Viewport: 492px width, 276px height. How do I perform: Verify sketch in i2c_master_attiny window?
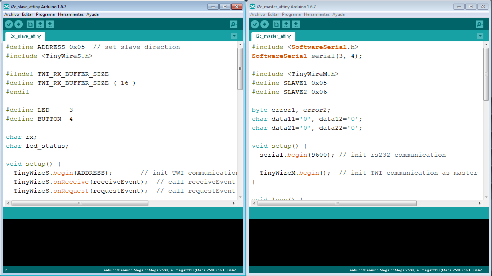click(255, 24)
